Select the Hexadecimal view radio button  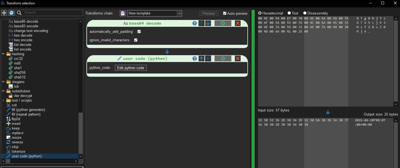[x=260, y=13]
